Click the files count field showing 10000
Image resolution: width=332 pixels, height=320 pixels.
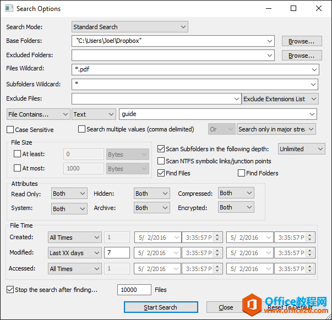tap(134, 290)
